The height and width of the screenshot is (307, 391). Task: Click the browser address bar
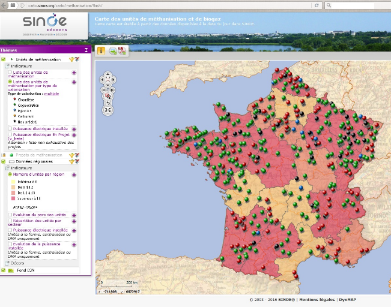[x=180, y=5]
